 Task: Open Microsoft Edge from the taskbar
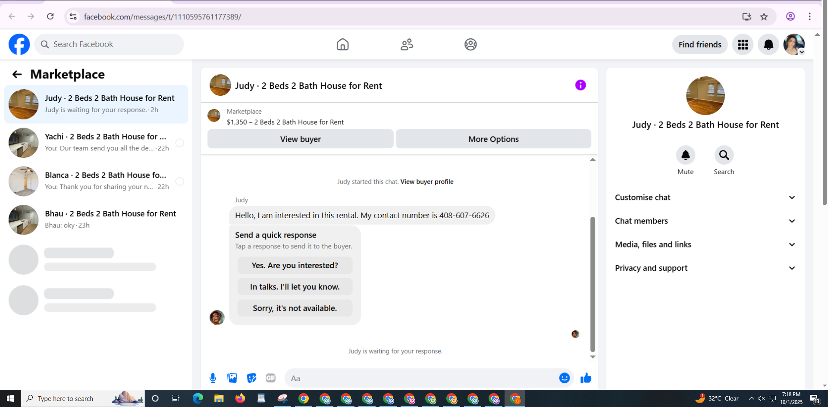coord(198,398)
